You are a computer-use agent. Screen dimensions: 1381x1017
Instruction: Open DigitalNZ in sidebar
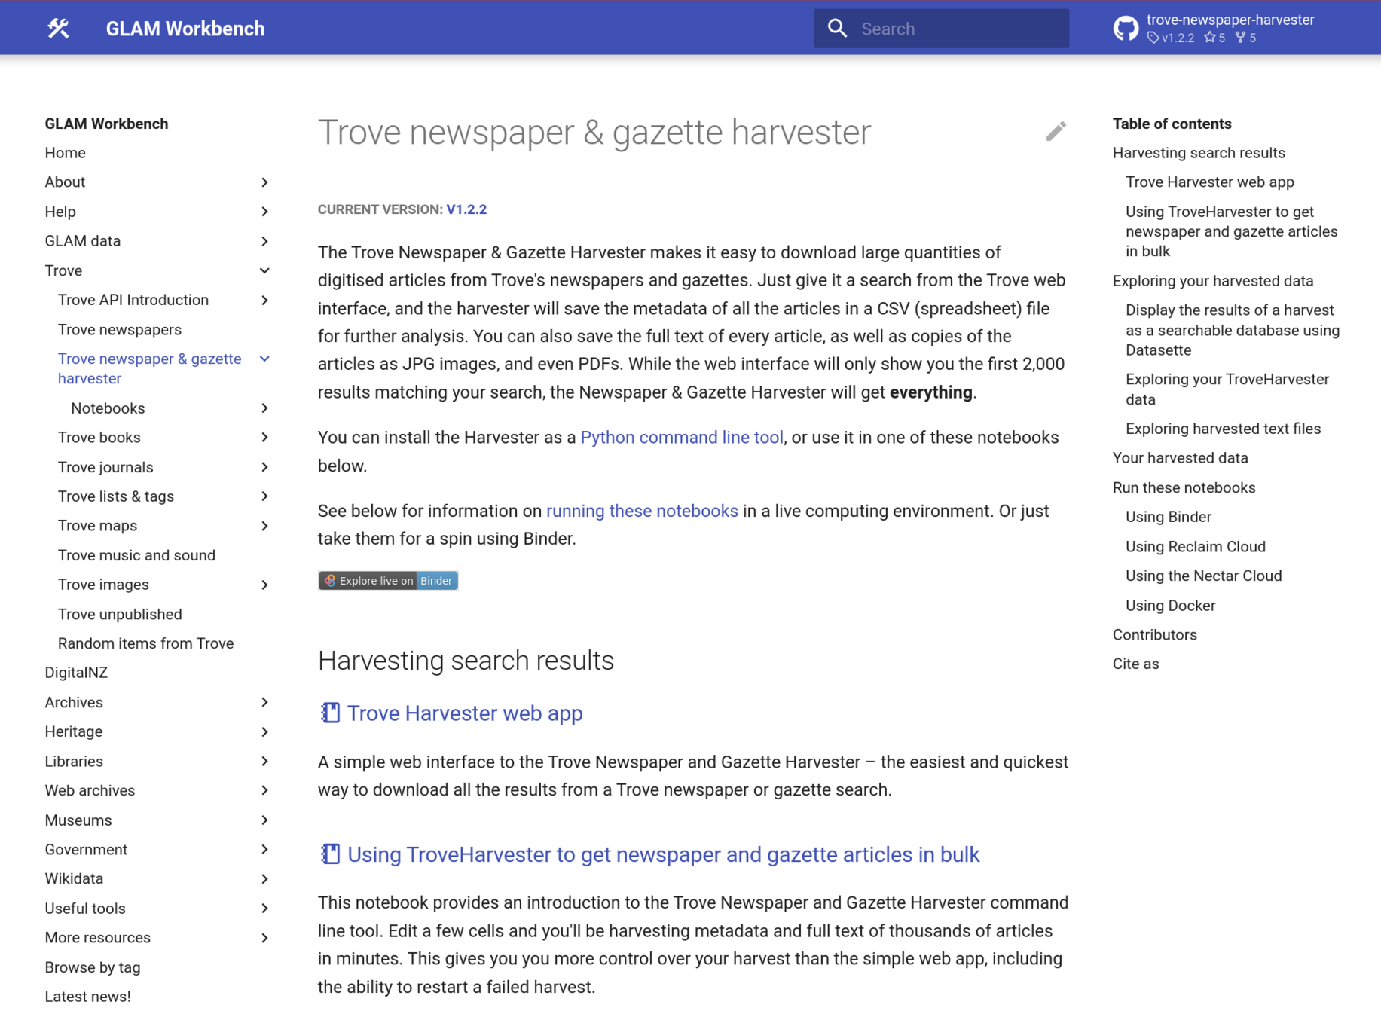(x=76, y=673)
